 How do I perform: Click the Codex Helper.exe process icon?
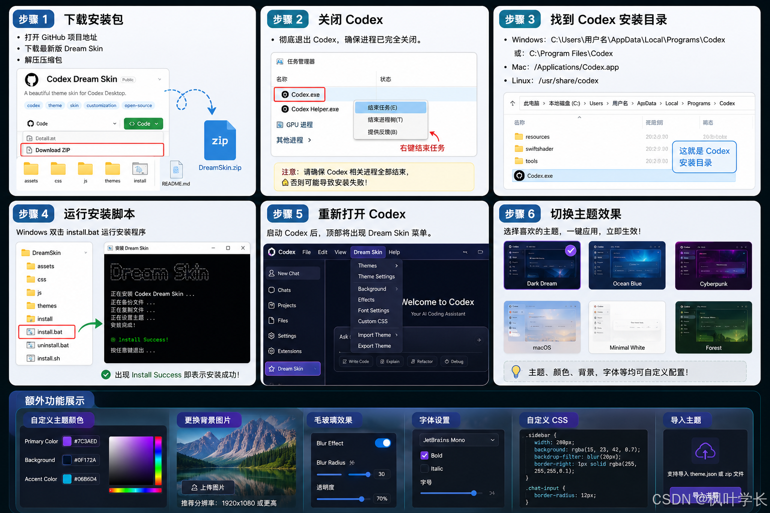[285, 109]
